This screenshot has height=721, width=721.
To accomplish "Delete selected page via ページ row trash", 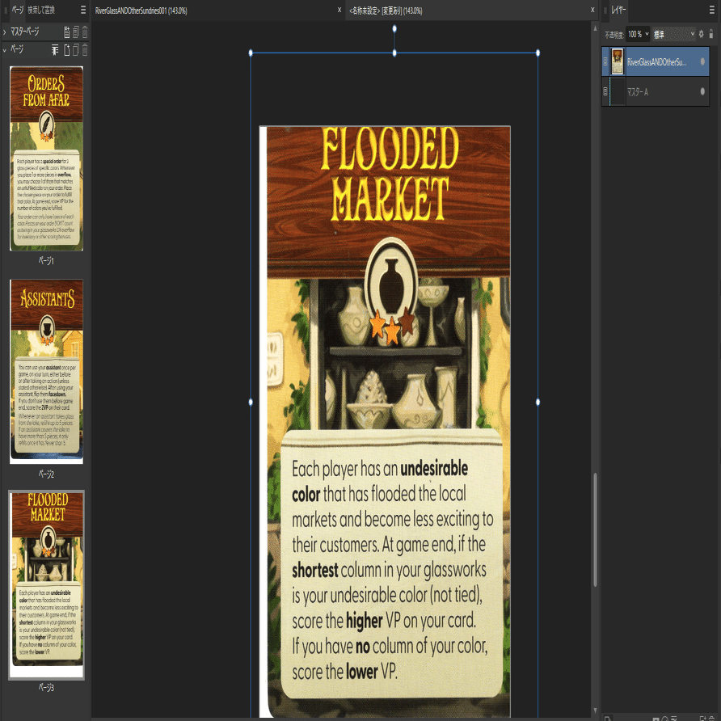I will coord(85,49).
